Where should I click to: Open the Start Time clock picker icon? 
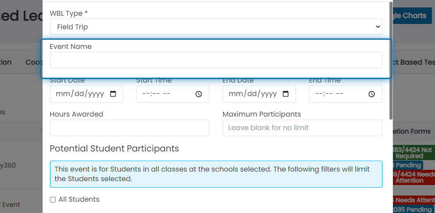click(198, 94)
